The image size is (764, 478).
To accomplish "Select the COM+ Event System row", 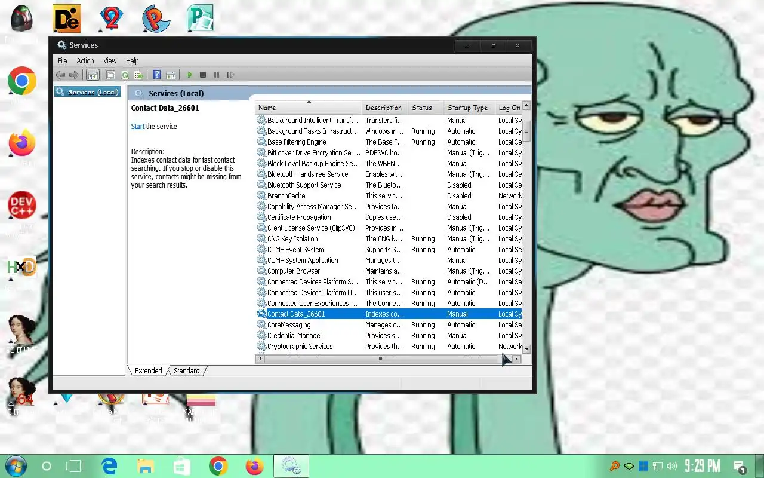I will (389, 250).
